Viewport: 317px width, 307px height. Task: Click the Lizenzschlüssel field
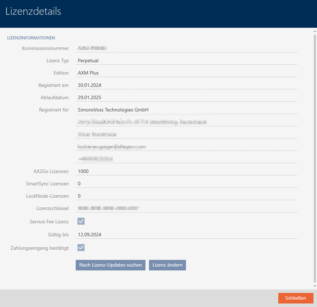point(187,208)
